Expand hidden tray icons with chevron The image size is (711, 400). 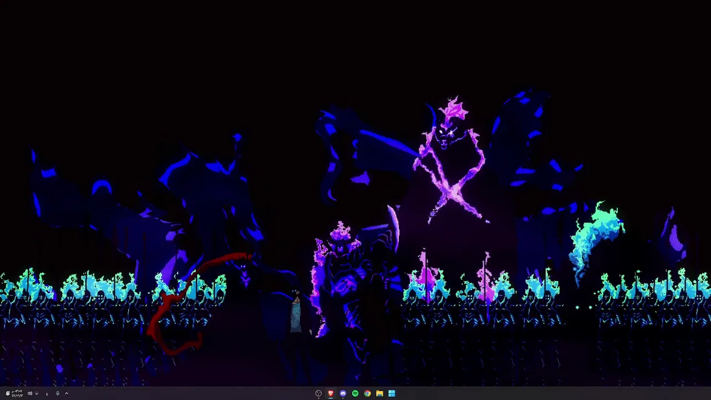click(x=67, y=393)
